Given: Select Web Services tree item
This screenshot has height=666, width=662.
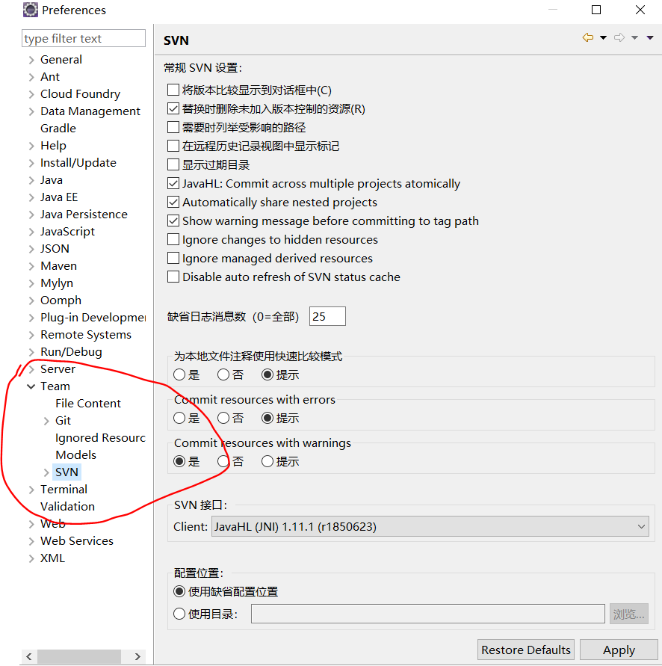Looking at the screenshot, I should 77,540.
